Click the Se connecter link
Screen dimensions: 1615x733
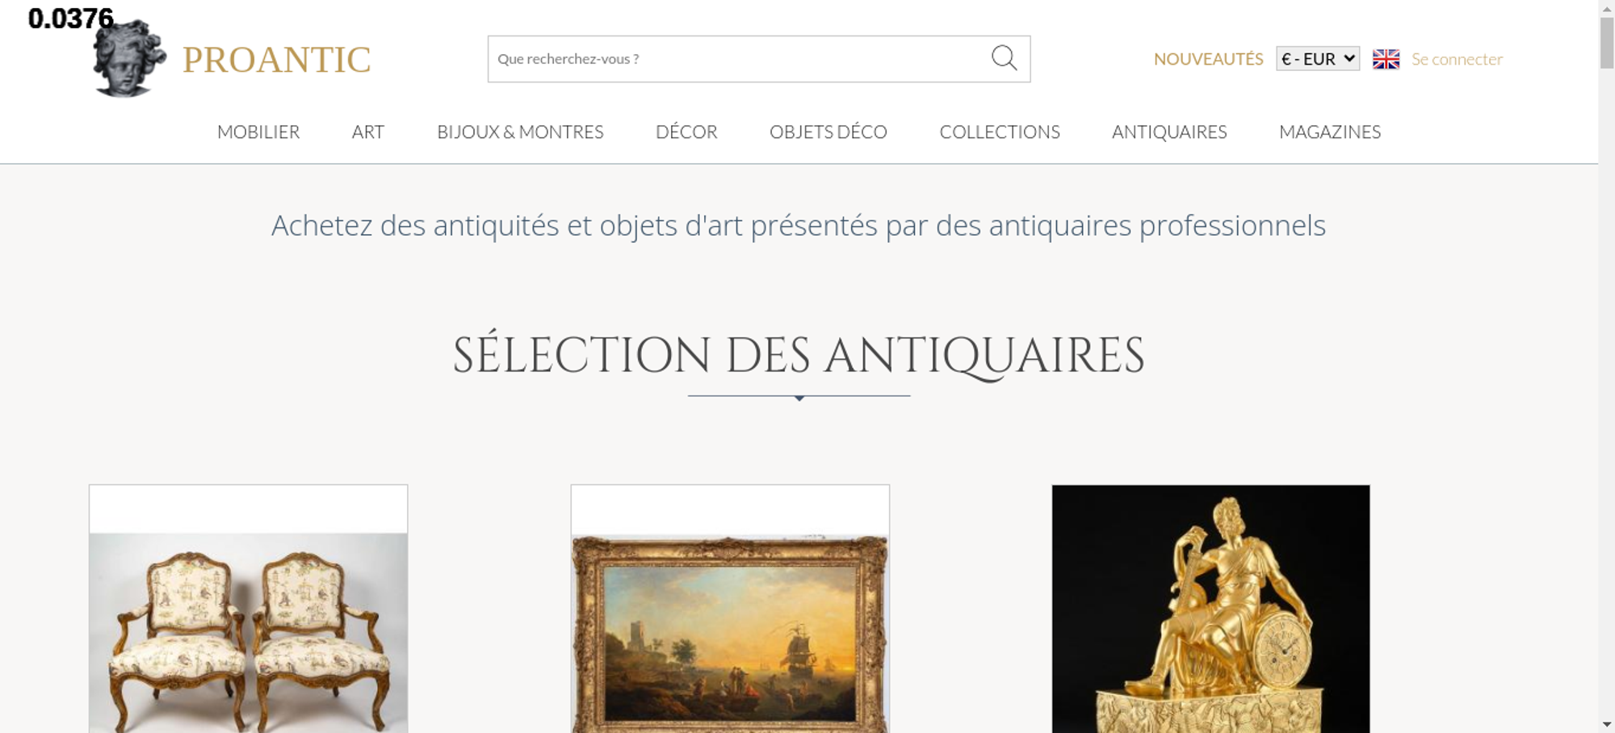(1457, 59)
